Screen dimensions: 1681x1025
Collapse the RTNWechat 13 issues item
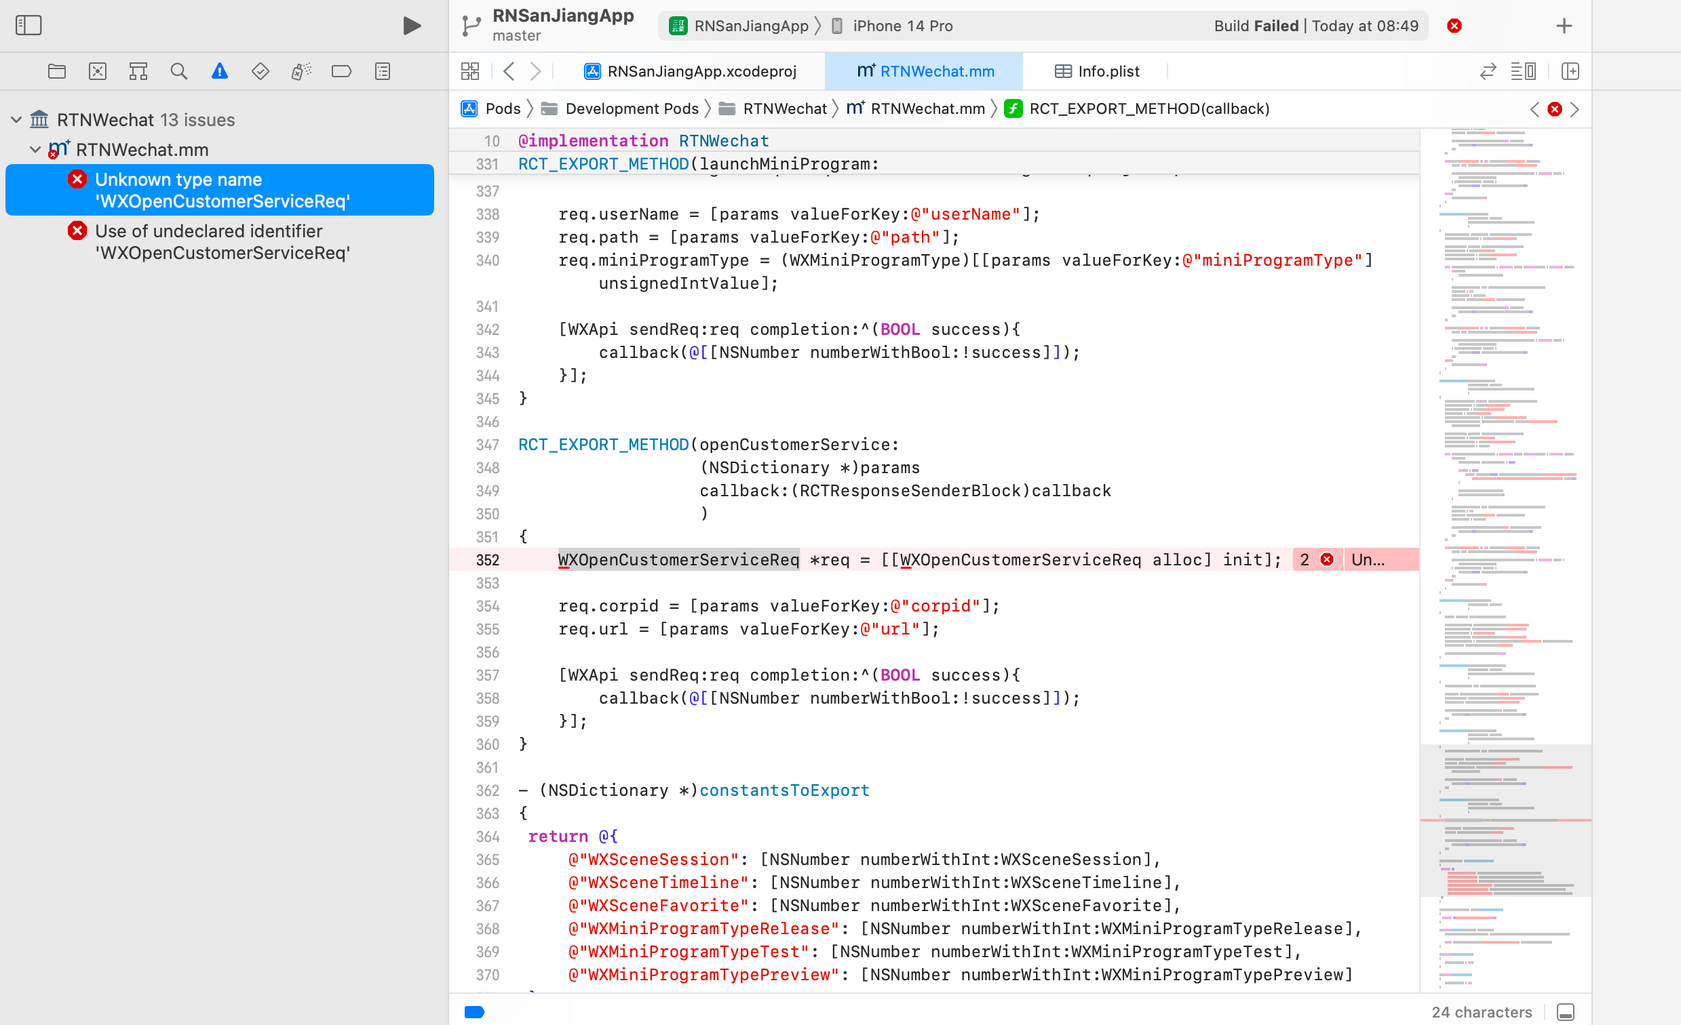tap(15, 119)
